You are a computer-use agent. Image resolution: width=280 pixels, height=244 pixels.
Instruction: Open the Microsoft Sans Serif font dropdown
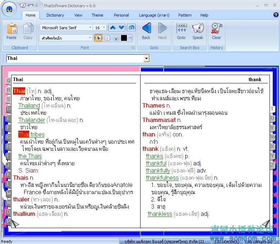tap(90, 27)
